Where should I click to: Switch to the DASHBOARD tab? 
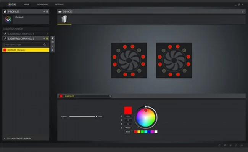click(x=42, y=5)
